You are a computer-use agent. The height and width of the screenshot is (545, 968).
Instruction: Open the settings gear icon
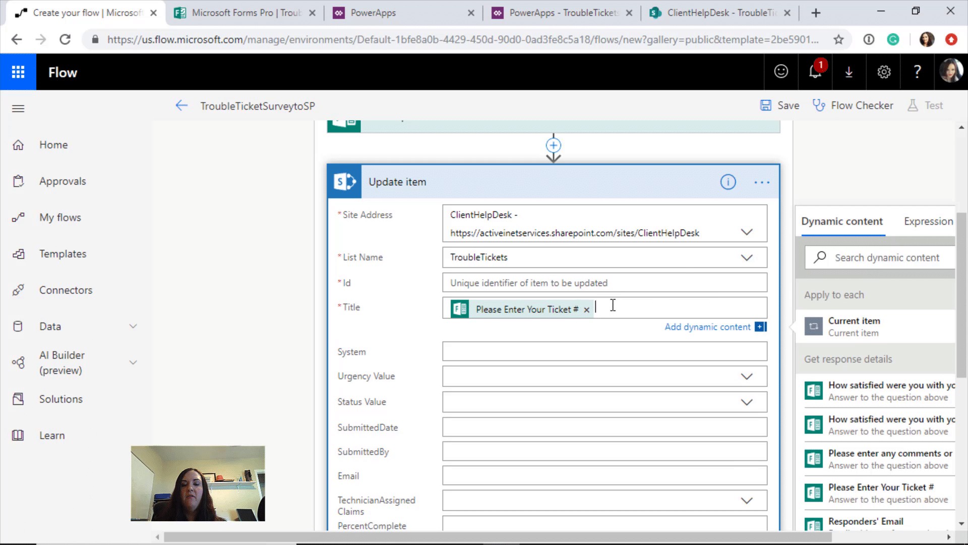884,72
